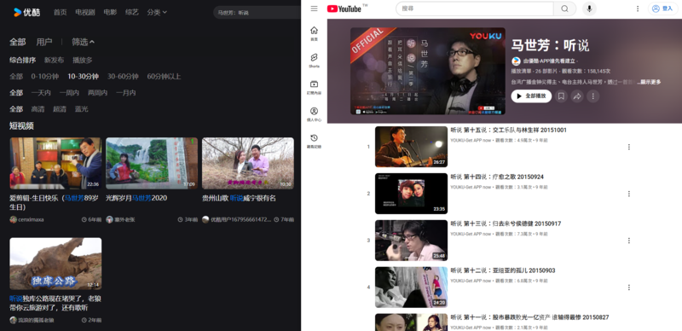
Task: Start voice search with the microphone icon
Action: click(589, 9)
